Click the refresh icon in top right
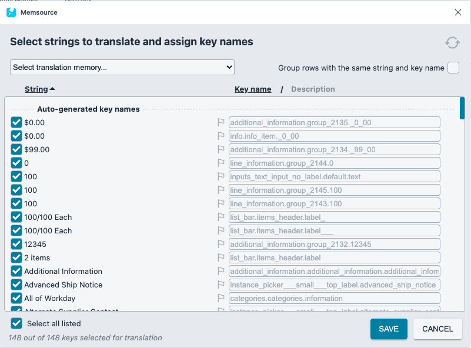Image resolution: width=471 pixels, height=348 pixels. coord(452,43)
